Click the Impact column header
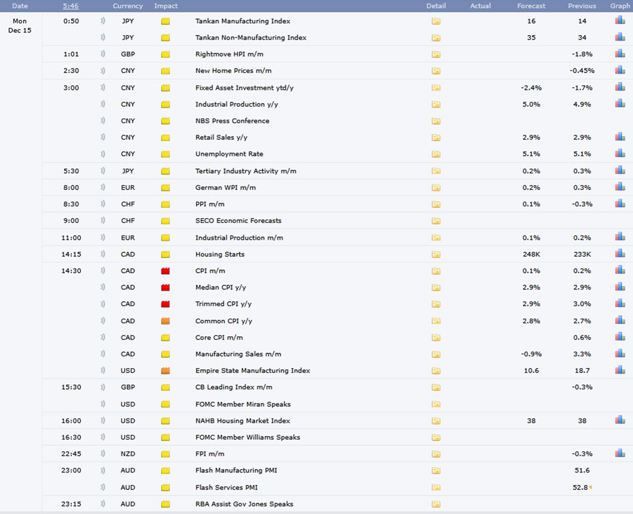The width and height of the screenshot is (633, 514). (166, 6)
